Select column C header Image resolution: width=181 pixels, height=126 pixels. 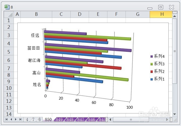(61, 14)
